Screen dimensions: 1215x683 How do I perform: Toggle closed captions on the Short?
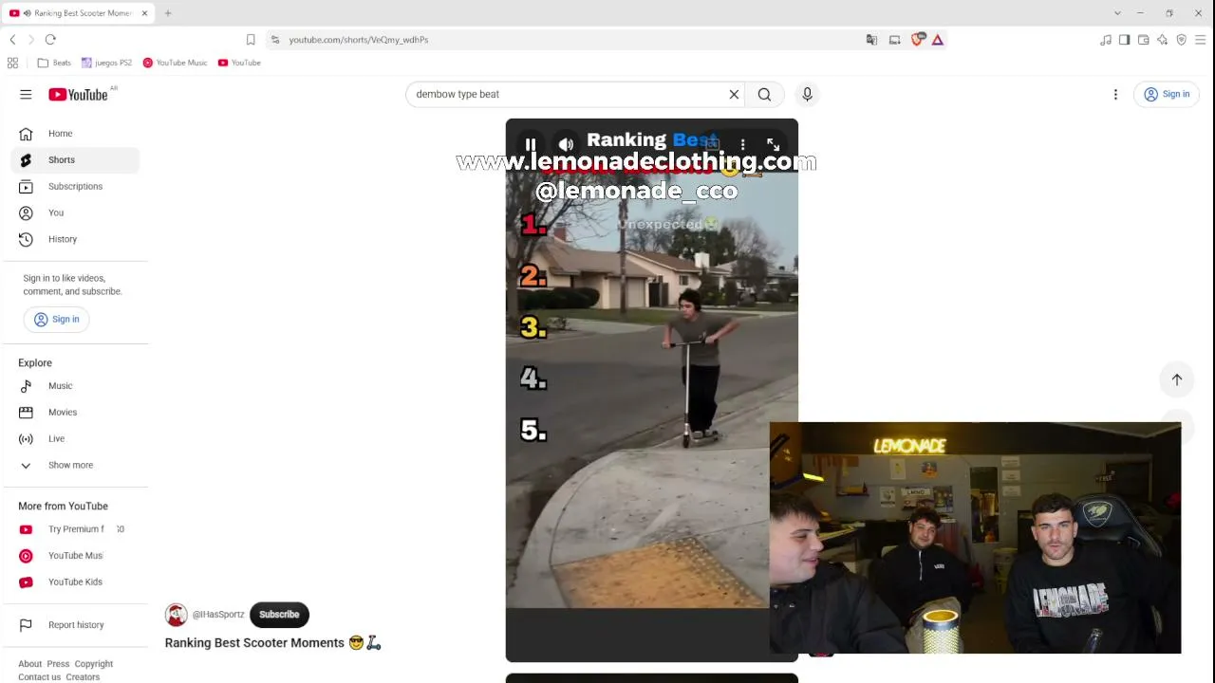pyautogui.click(x=711, y=143)
